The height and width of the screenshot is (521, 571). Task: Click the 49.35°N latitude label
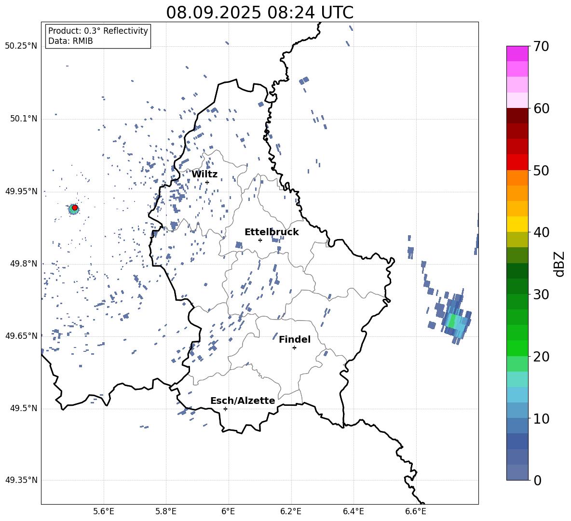coord(21,480)
